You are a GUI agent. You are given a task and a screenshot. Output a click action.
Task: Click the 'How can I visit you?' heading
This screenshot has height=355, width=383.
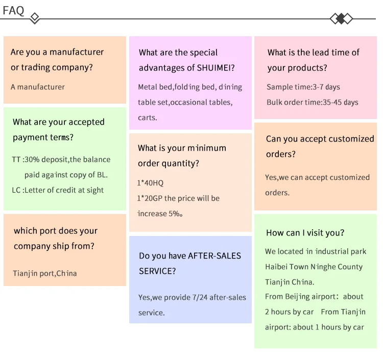click(x=305, y=233)
